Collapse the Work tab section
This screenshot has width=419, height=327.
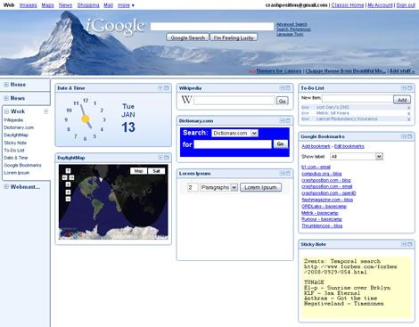tap(6, 111)
